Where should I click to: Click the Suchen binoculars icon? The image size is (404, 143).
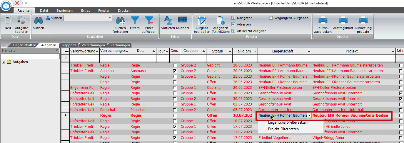(x=39, y=20)
